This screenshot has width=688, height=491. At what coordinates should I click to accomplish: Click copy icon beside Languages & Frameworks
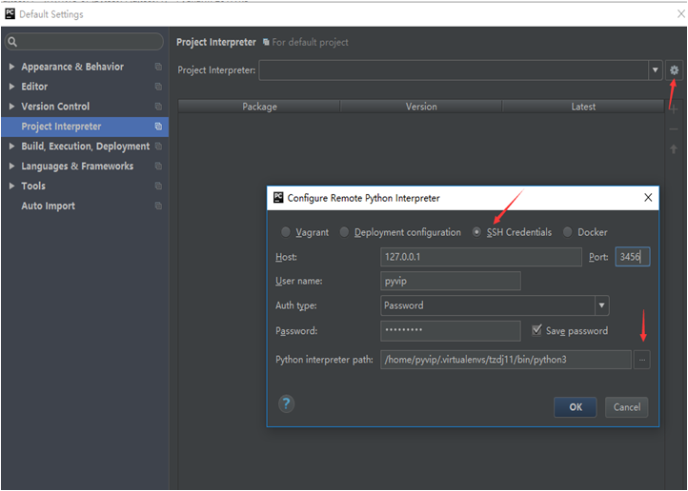(158, 166)
